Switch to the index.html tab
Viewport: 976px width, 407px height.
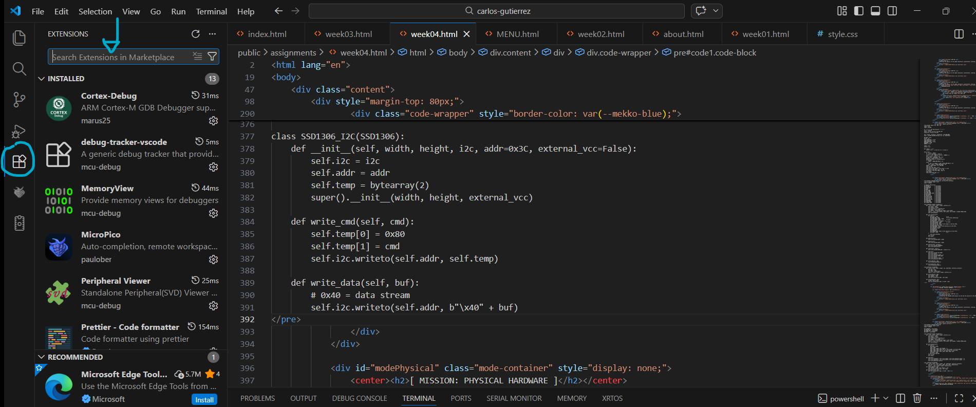[x=266, y=34]
